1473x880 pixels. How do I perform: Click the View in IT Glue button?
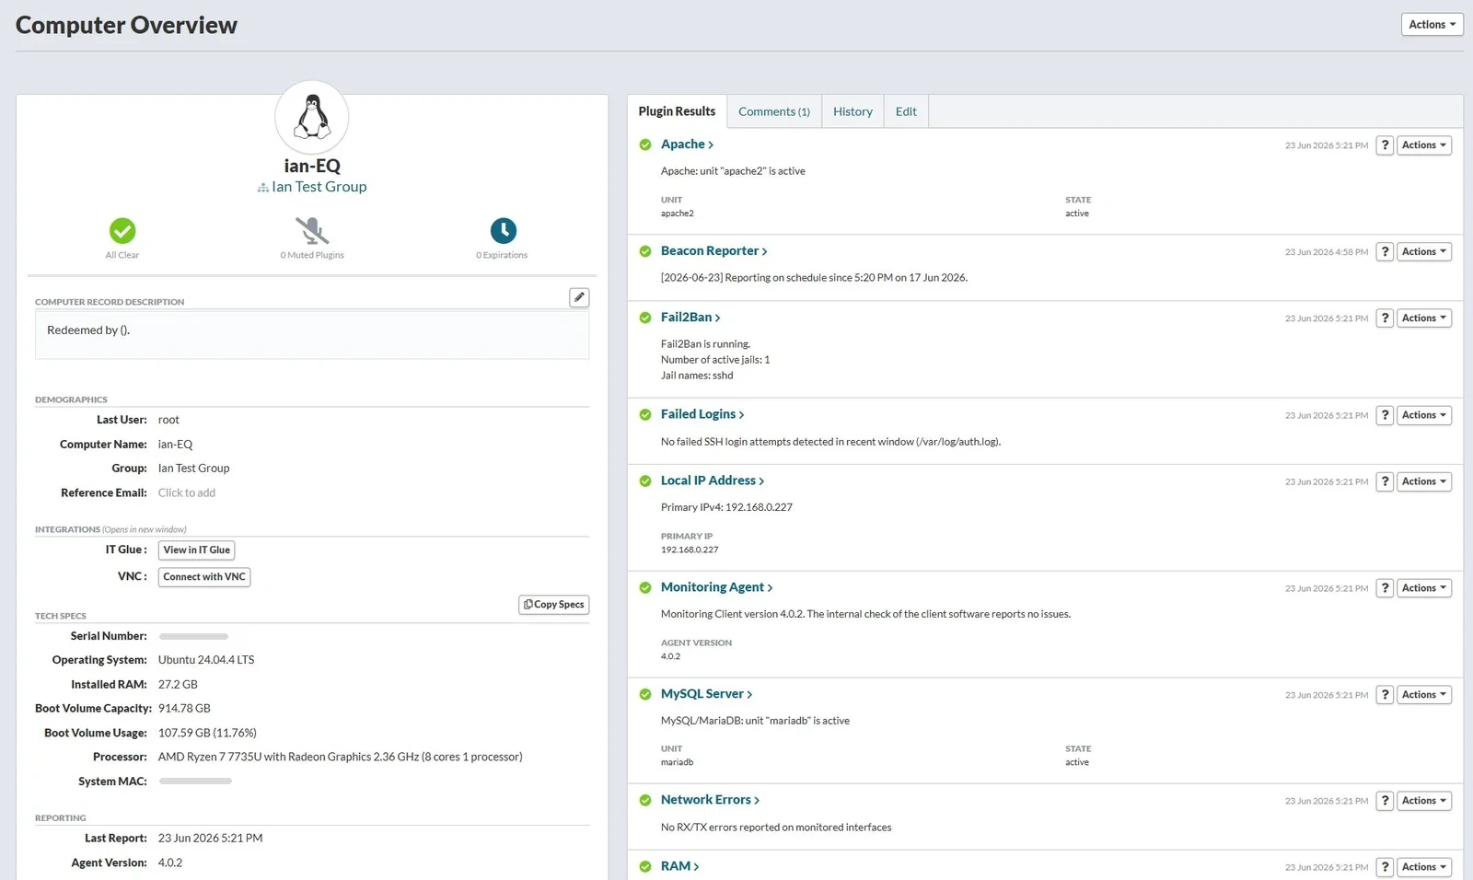pos(196,550)
